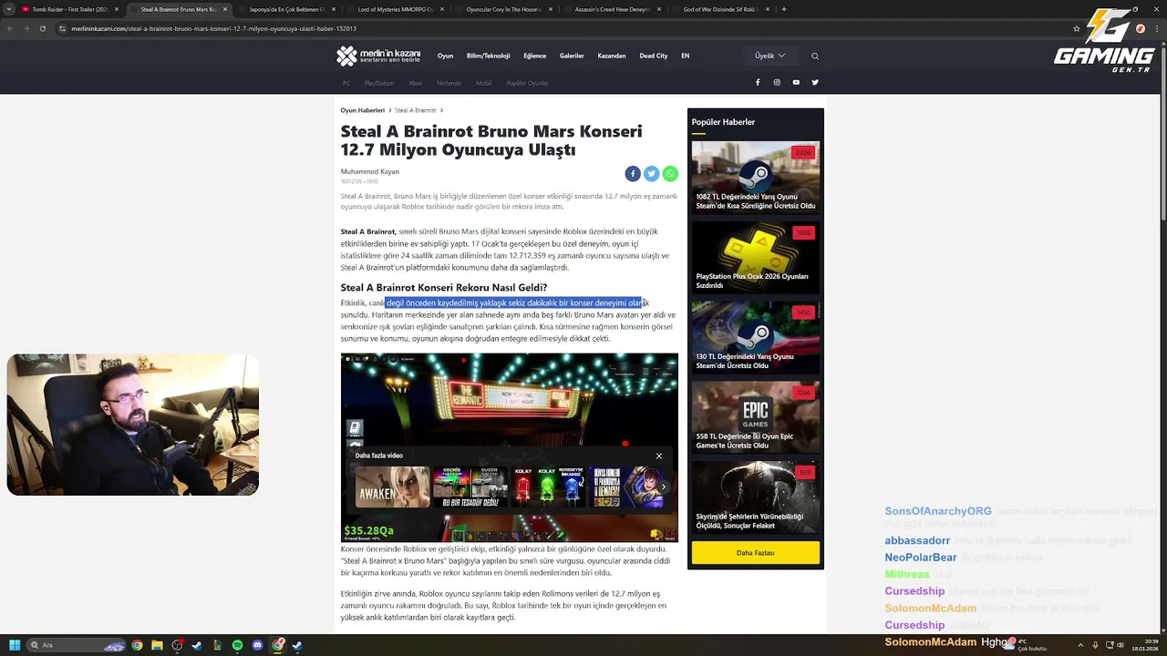Image resolution: width=1167 pixels, height=656 pixels.
Task: Open the Windows Start button
Action: pyautogui.click(x=15, y=645)
